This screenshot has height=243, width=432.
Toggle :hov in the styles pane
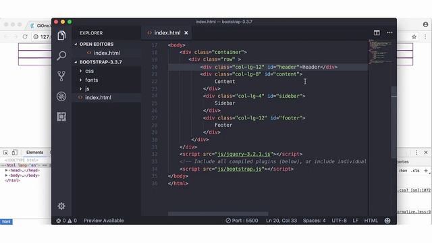(403, 171)
